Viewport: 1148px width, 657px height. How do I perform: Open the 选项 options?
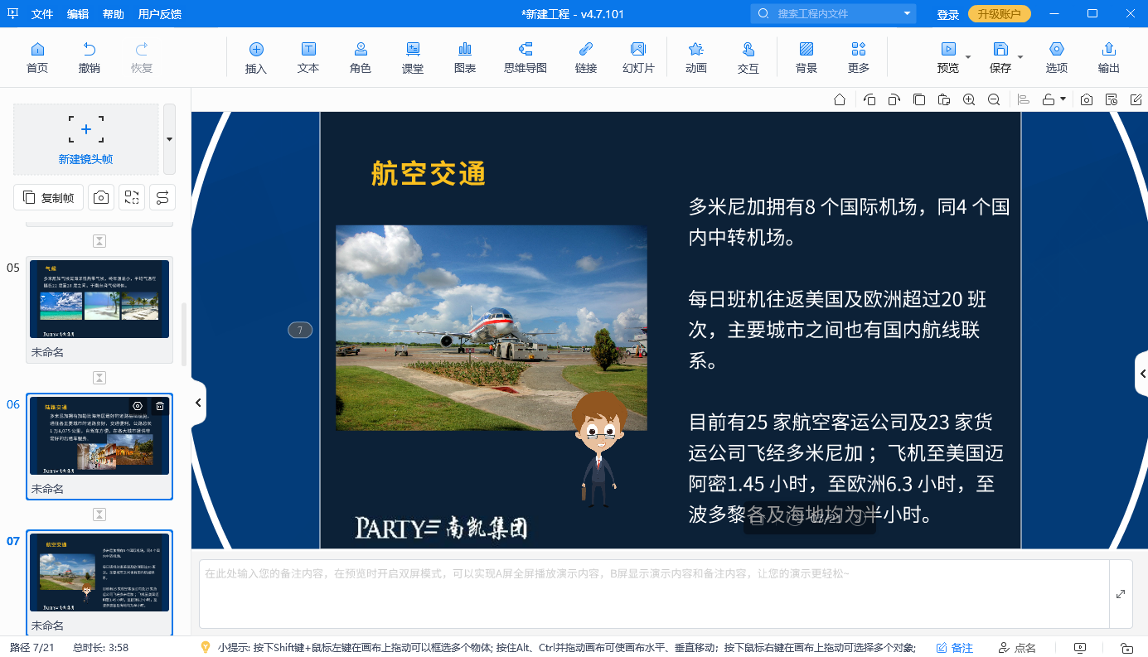[x=1056, y=58]
